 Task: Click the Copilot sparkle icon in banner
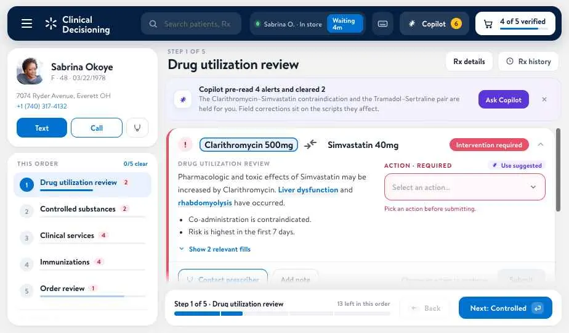(183, 99)
